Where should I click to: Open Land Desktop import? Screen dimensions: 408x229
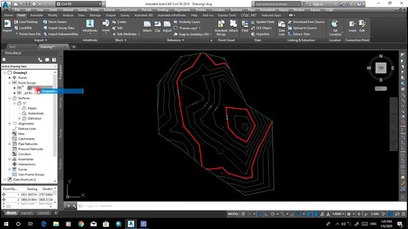[25, 22]
